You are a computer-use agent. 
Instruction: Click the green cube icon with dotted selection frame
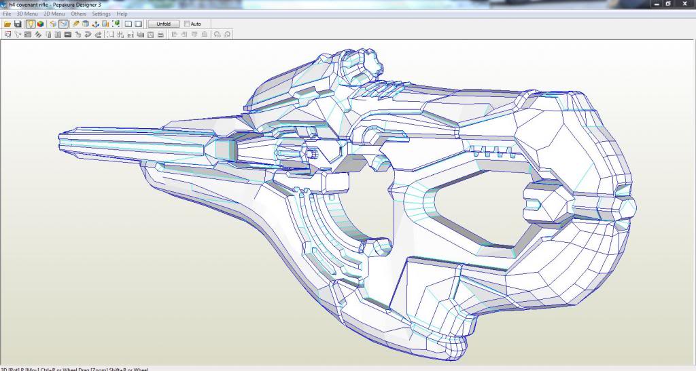click(116, 24)
